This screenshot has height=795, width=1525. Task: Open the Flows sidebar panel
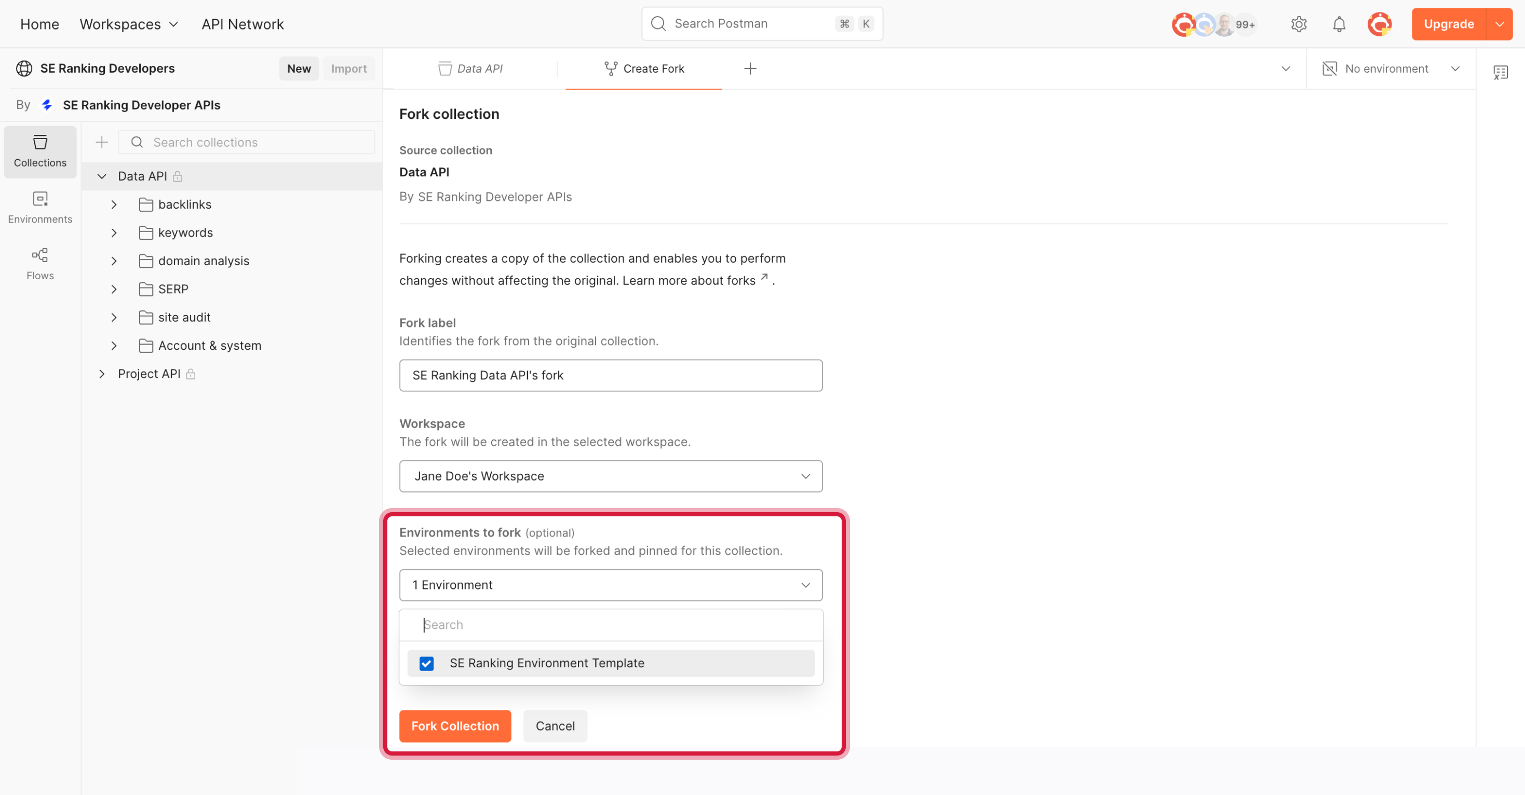tap(41, 264)
